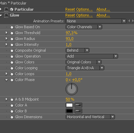Click Glow Radius value 93,0
The image size is (134, 133).
pyautogui.click(x=69, y=39)
